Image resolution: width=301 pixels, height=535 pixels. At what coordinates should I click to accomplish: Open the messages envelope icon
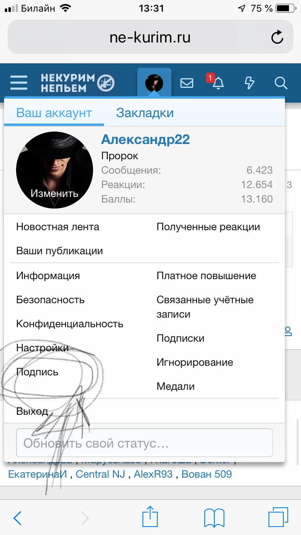[x=187, y=83]
